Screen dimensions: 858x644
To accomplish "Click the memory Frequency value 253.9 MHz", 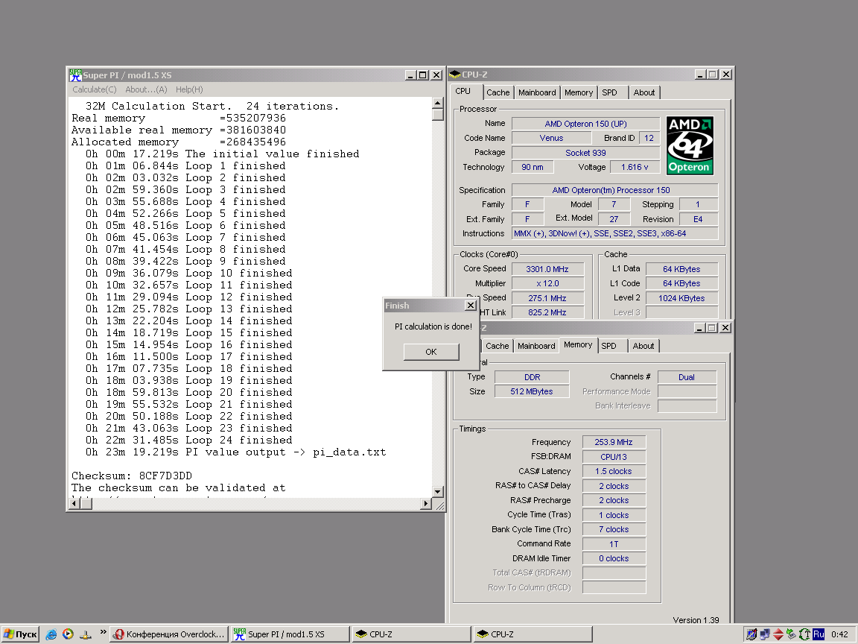I will 614,442.
